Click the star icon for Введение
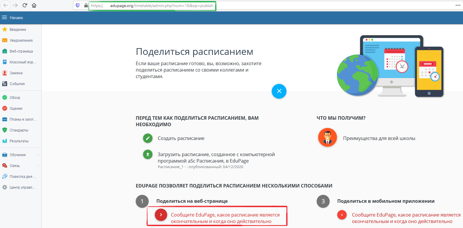 coord(5,29)
